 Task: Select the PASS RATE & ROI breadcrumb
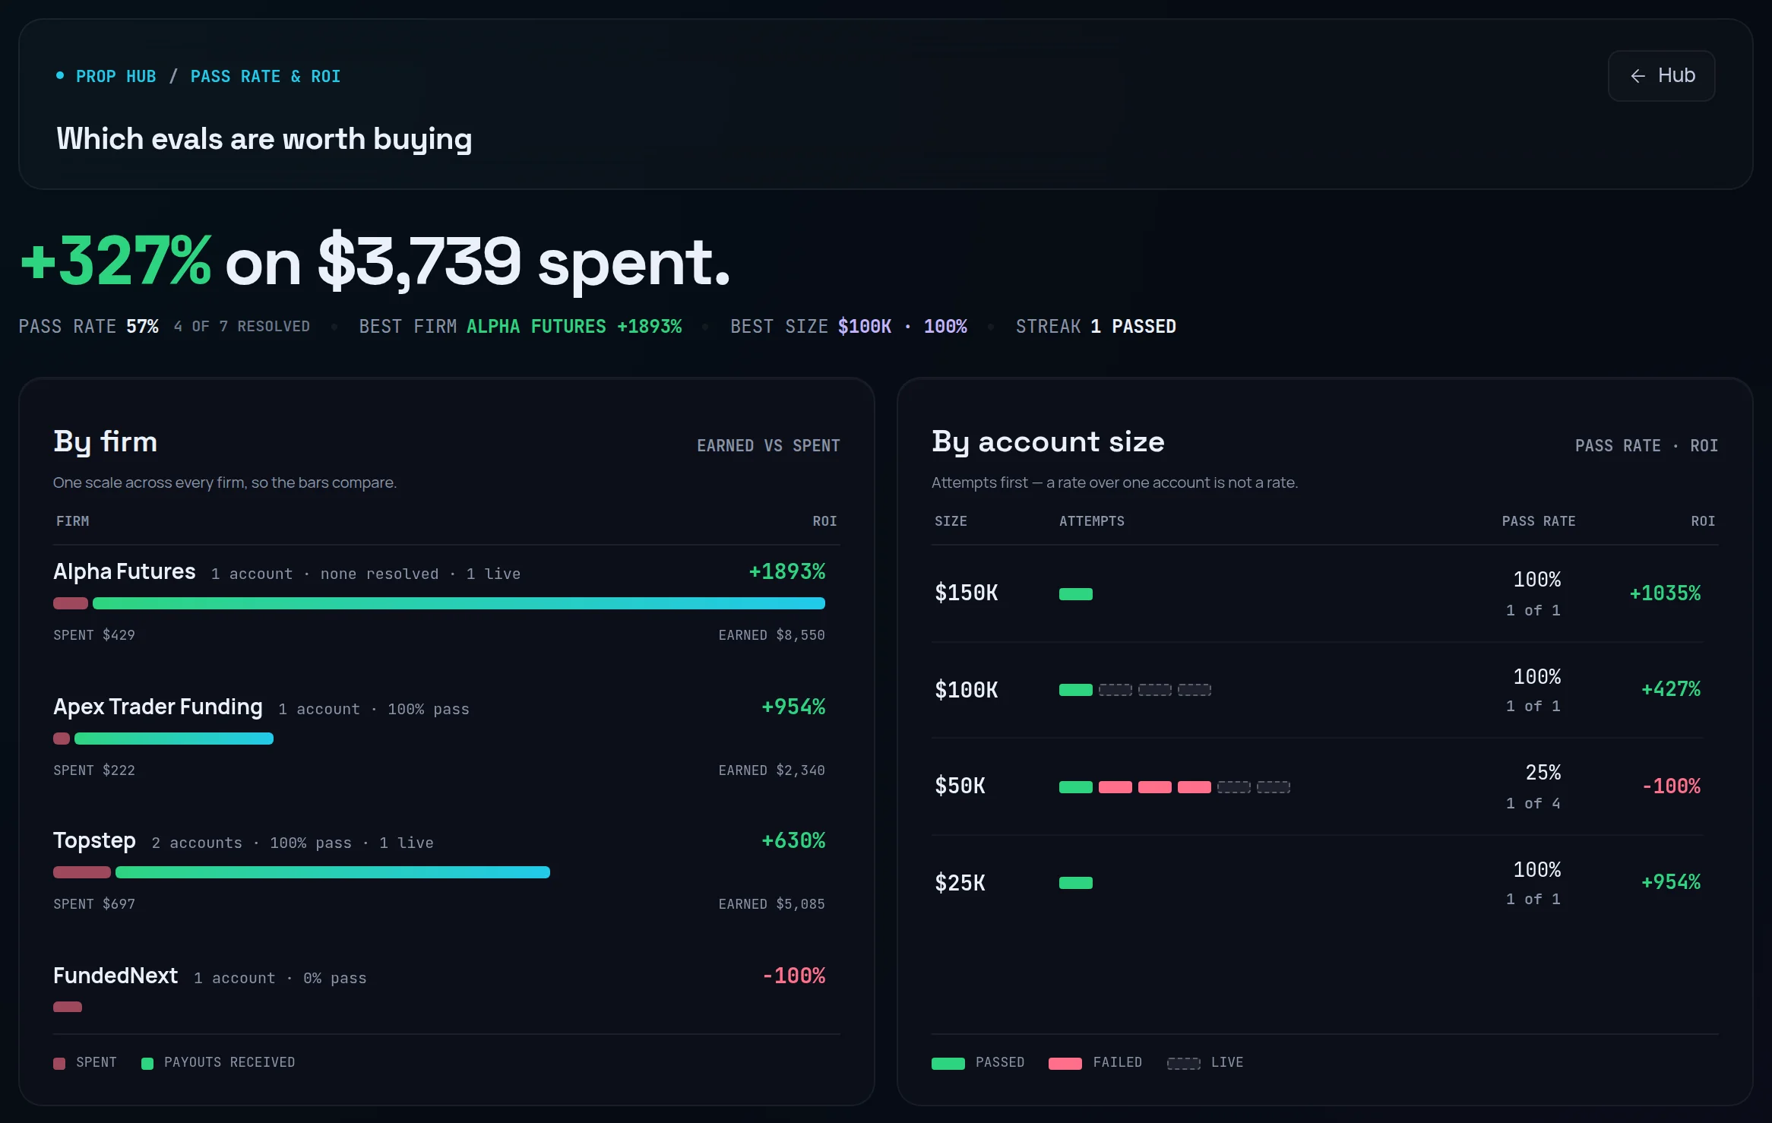[x=265, y=77]
